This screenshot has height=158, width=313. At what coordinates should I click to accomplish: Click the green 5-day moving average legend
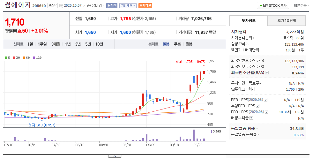[8, 57]
